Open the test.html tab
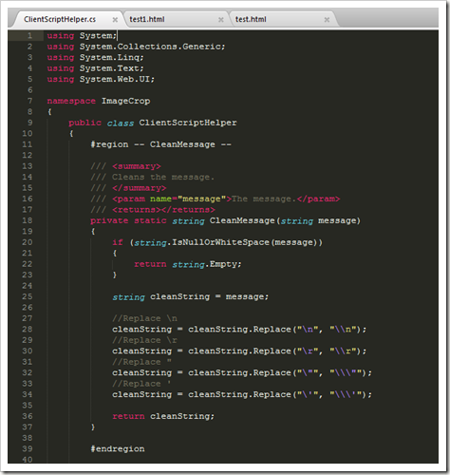Viewport: 450px width, 475px height. click(x=251, y=19)
